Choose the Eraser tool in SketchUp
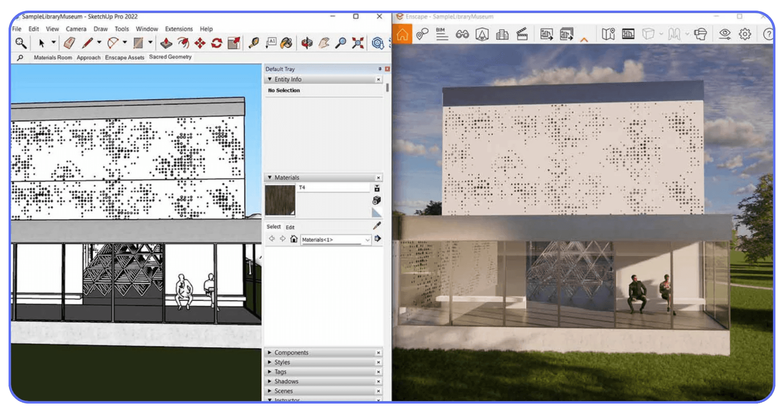Viewport: 784px width, 415px height. (69, 43)
